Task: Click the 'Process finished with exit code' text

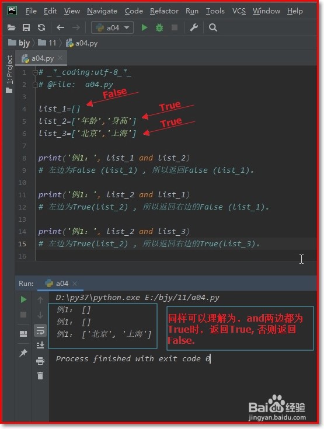Action: coord(128,359)
